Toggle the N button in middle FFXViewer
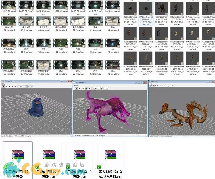This screenshot has width=215, height=179. (x=83, y=88)
